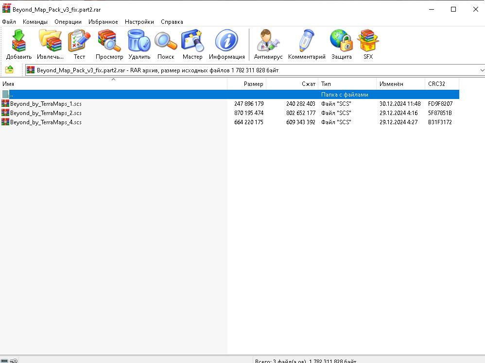This screenshot has height=363, width=485.
Task: Select file Beyond_by_TerraMaps_2.scs
Action: point(46,113)
